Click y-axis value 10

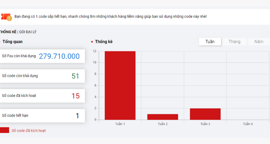point(95,63)
